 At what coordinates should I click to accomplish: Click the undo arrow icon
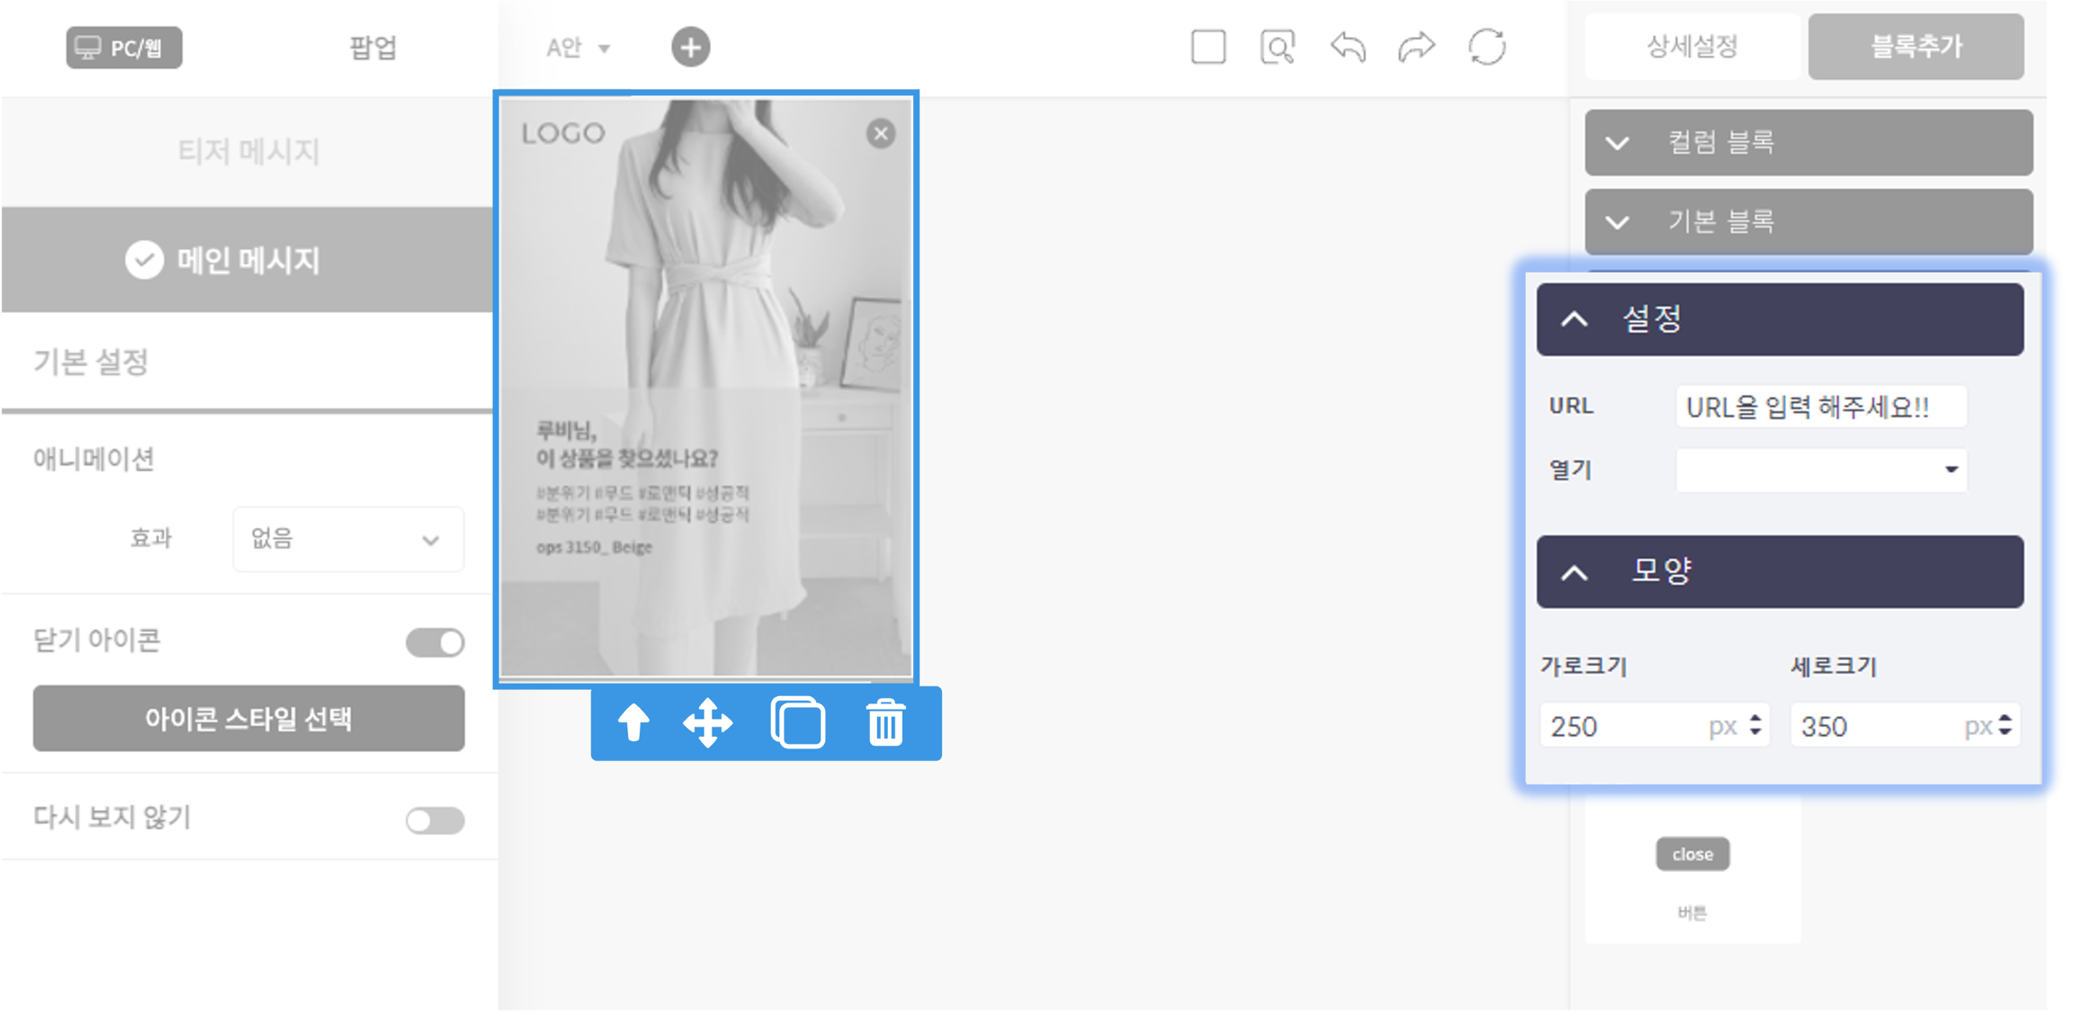(x=1347, y=47)
